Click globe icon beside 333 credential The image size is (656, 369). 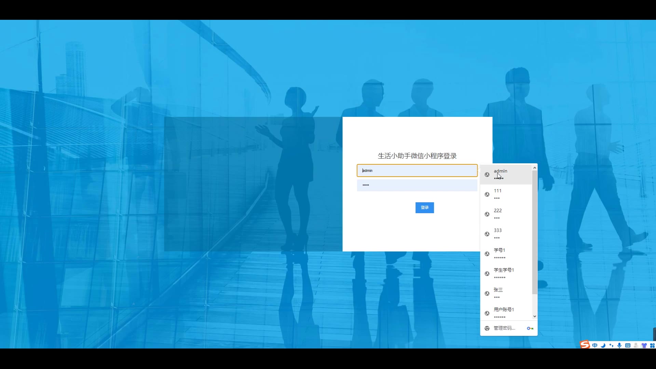coord(487,234)
